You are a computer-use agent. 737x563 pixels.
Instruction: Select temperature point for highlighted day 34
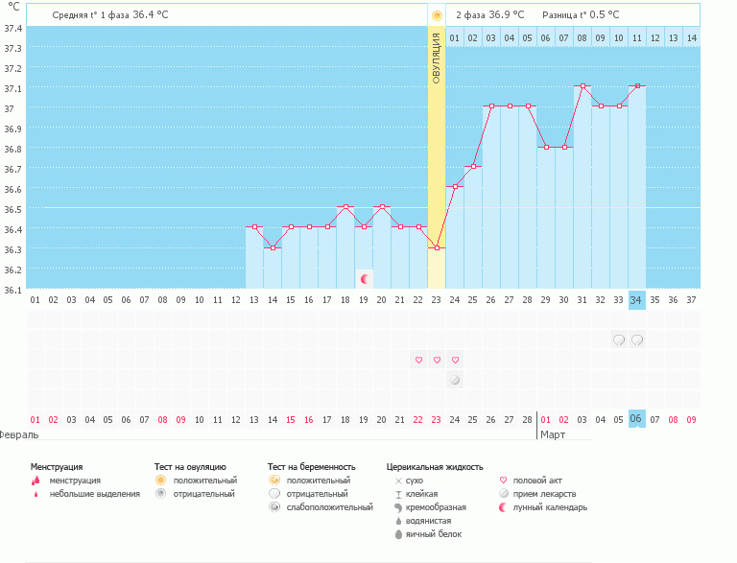click(637, 86)
